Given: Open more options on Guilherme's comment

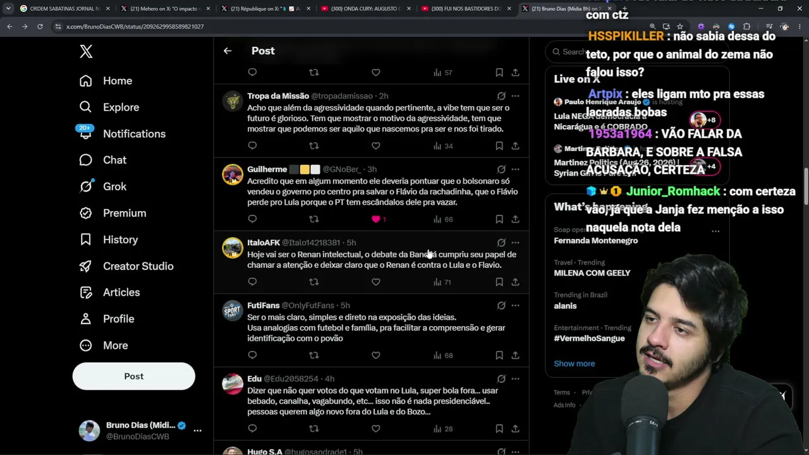Looking at the screenshot, I should pyautogui.click(x=515, y=169).
